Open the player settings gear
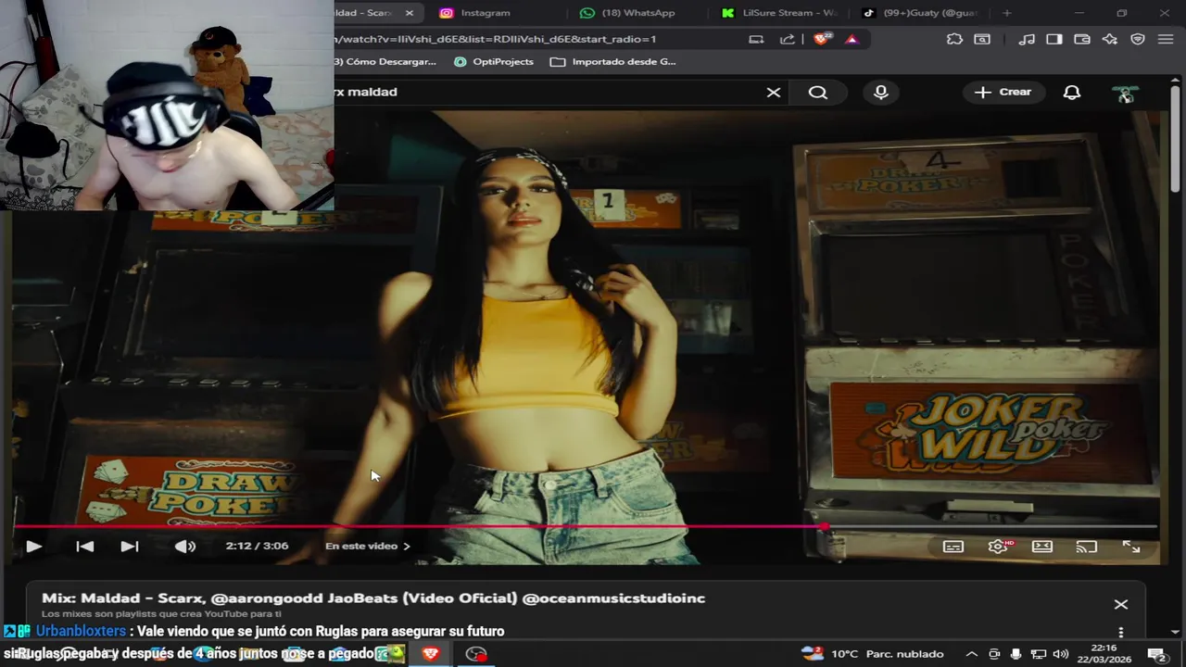This screenshot has width=1186, height=667. (998, 547)
